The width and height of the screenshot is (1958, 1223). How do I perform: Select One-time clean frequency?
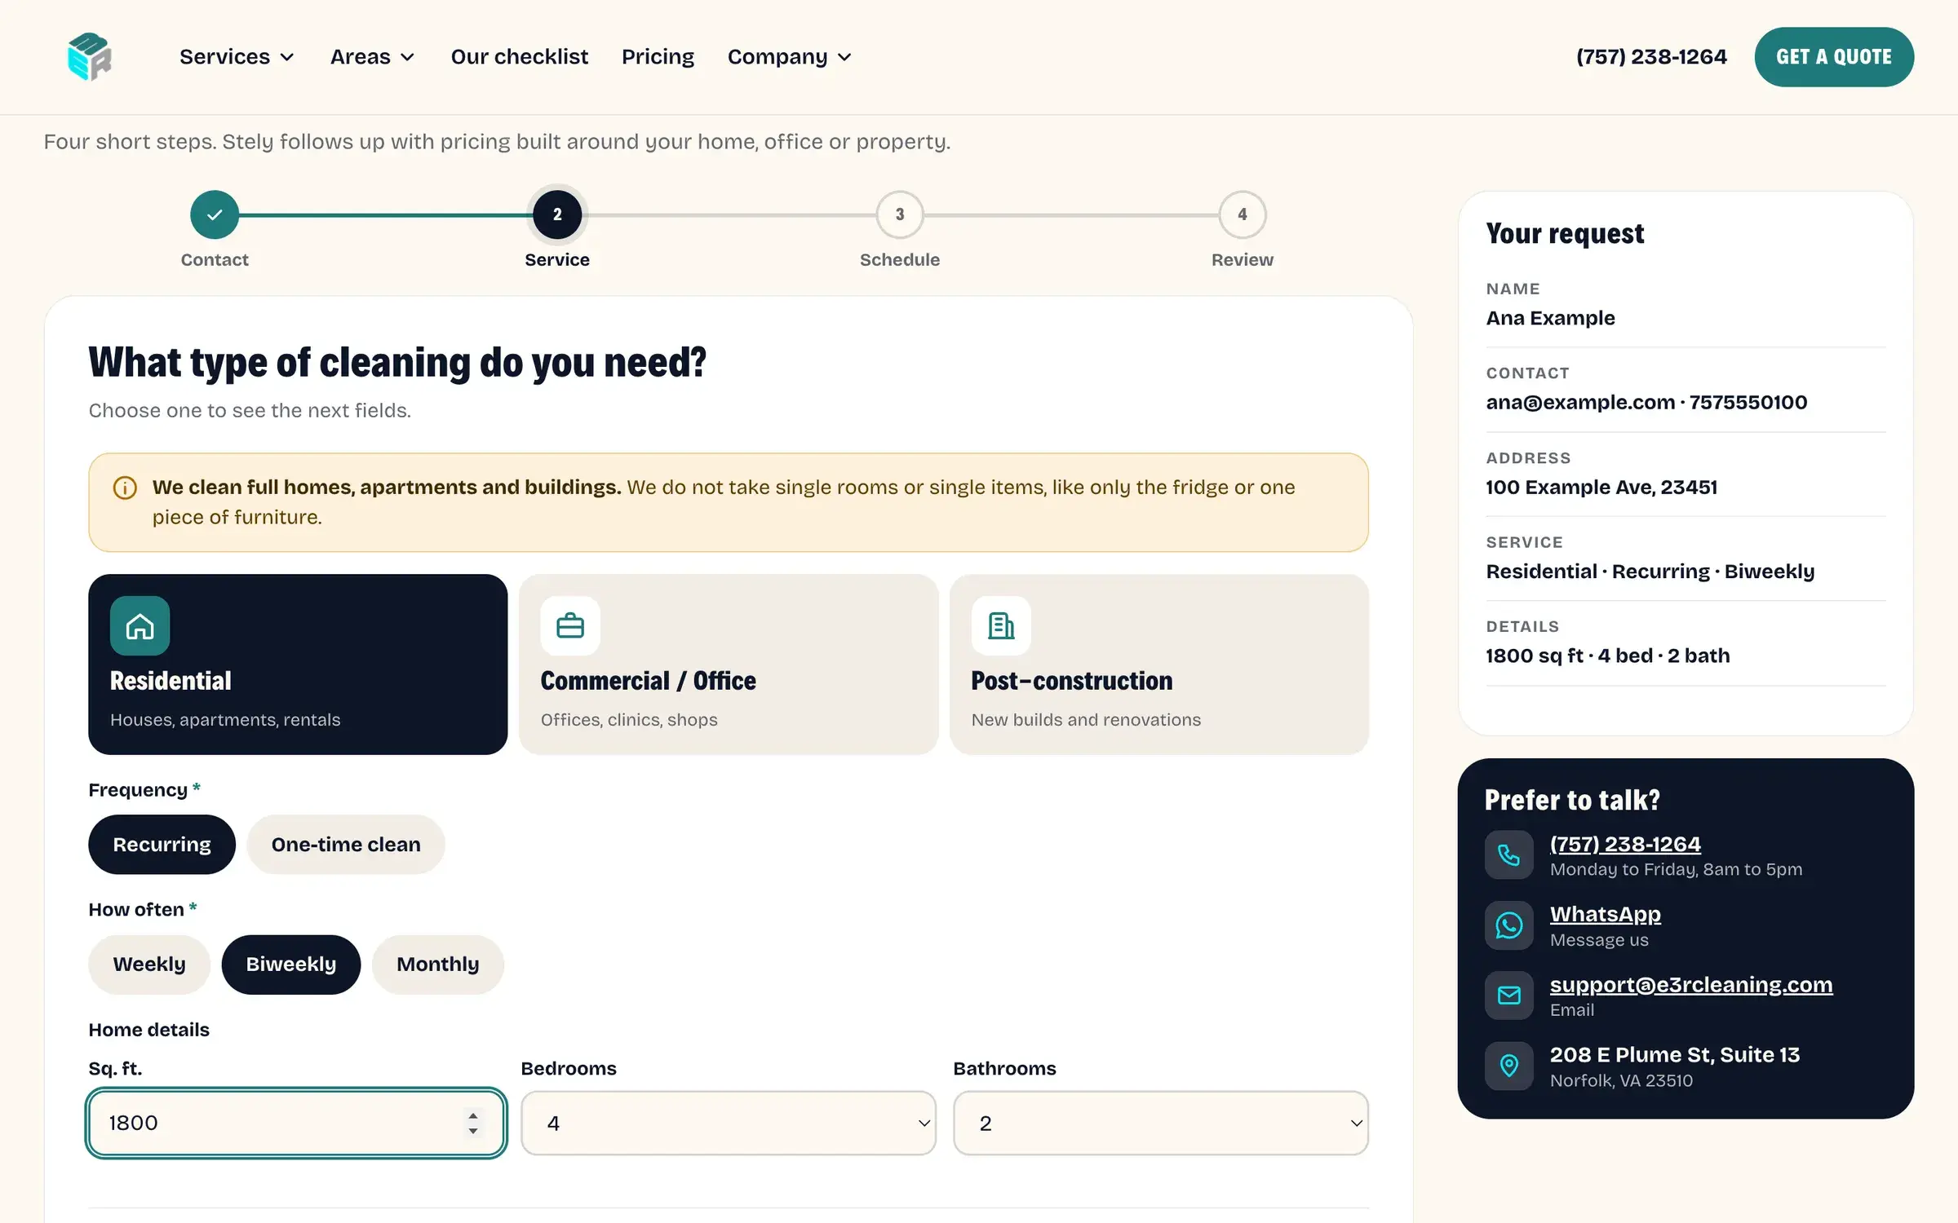point(346,844)
